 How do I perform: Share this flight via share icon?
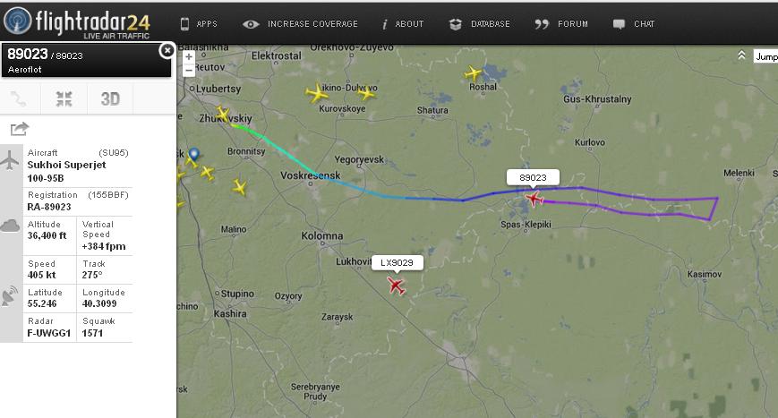(20, 129)
